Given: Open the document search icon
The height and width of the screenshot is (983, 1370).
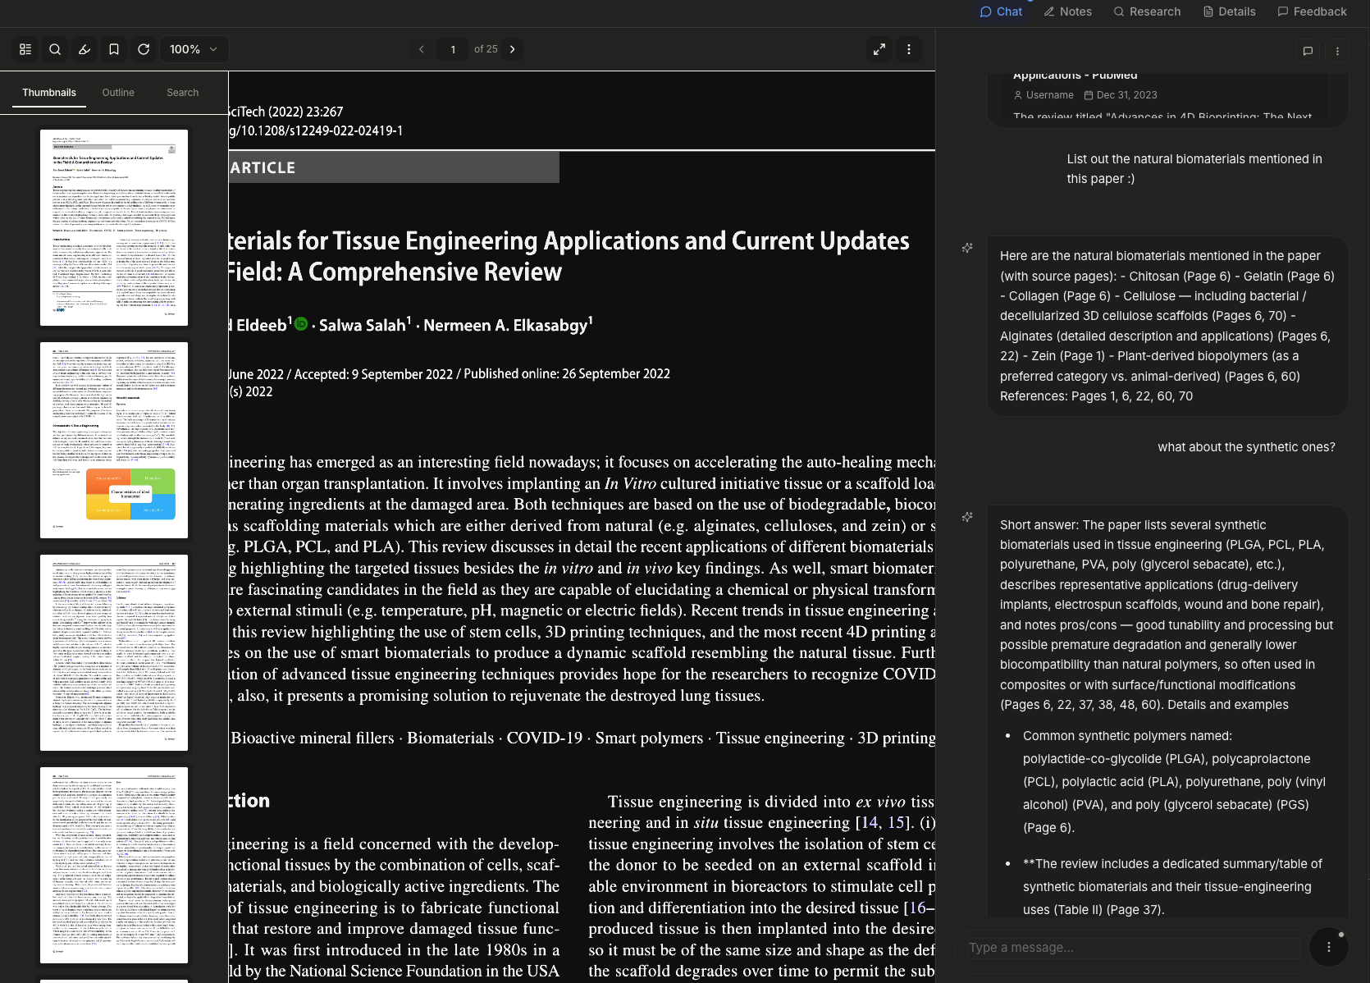Looking at the screenshot, I should 54,49.
